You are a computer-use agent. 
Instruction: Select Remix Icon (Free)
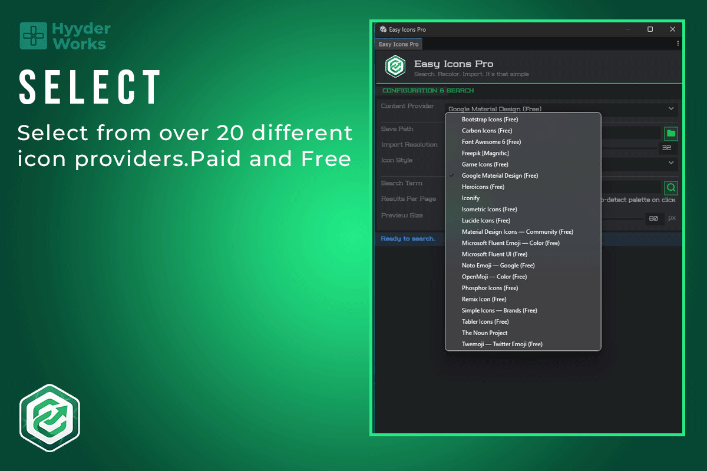click(x=523, y=299)
